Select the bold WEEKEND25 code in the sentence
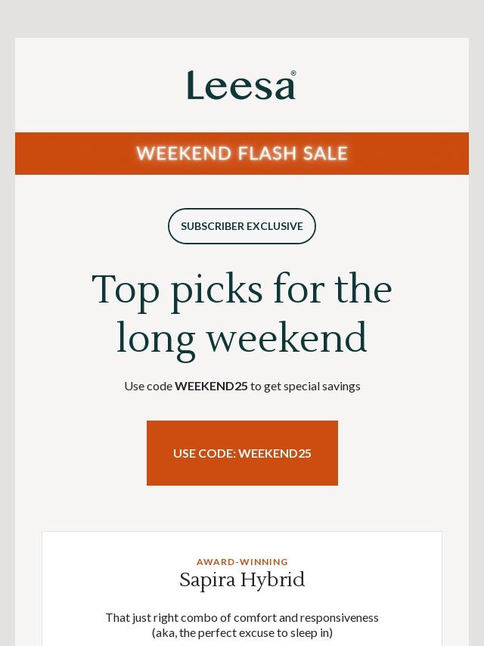This screenshot has width=484, height=646. tap(211, 386)
